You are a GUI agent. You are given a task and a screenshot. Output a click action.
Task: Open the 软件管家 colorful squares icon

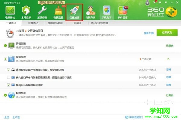click(x=122, y=12)
